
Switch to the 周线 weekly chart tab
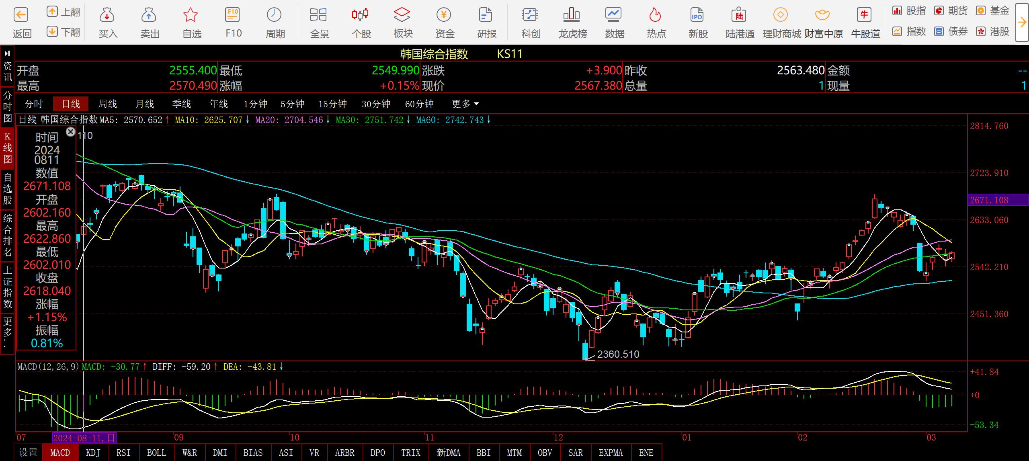click(107, 104)
